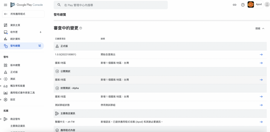270x132 pixels.
Task: Click the Apod app thumbnail
Action: pyautogui.click(x=251, y=4)
